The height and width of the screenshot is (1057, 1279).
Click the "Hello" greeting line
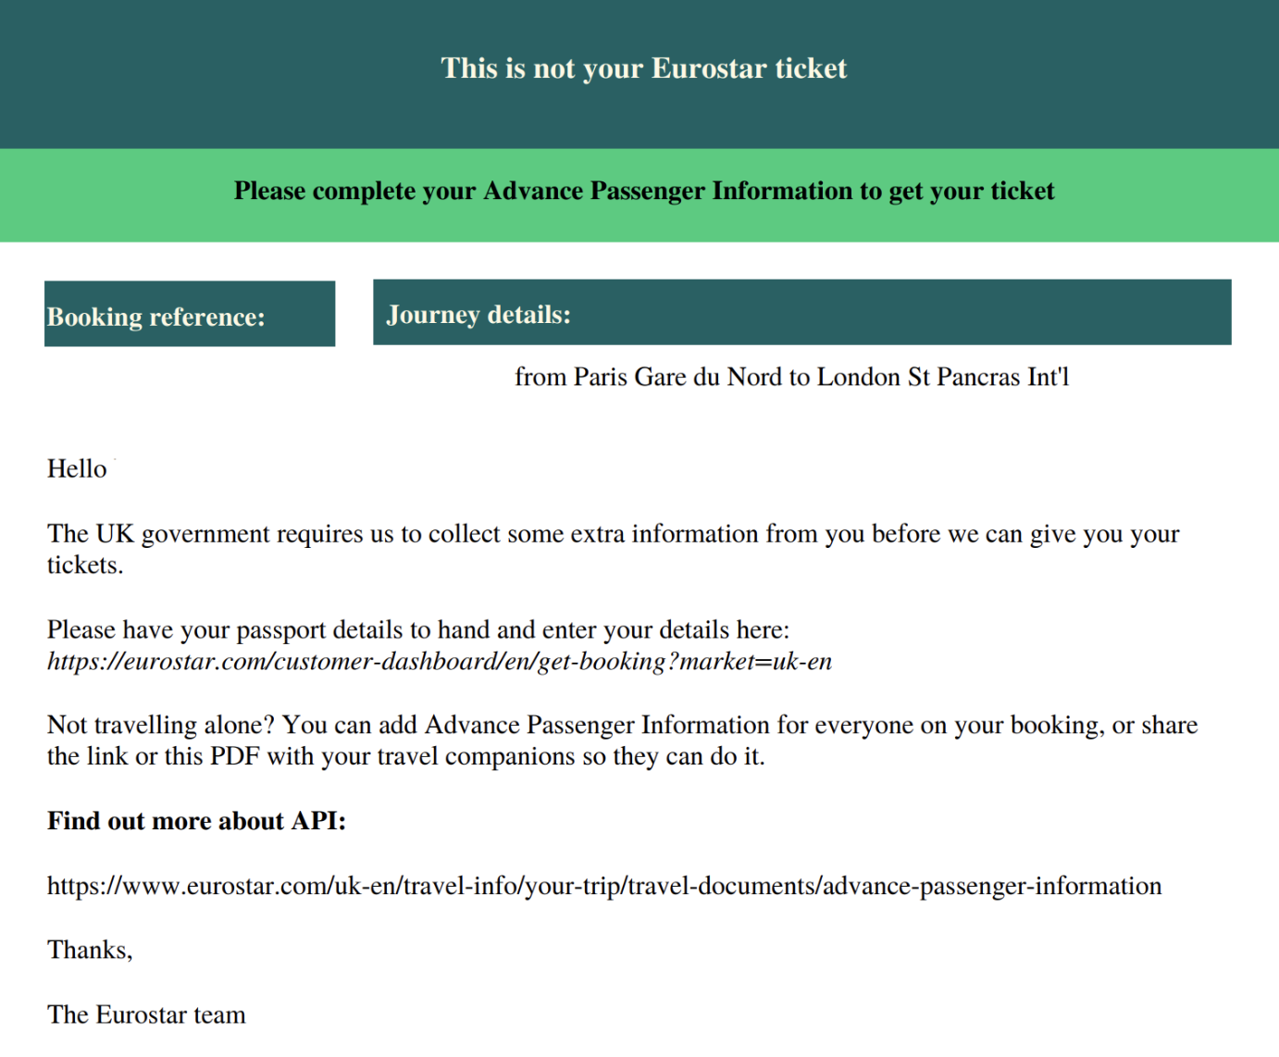coord(77,469)
